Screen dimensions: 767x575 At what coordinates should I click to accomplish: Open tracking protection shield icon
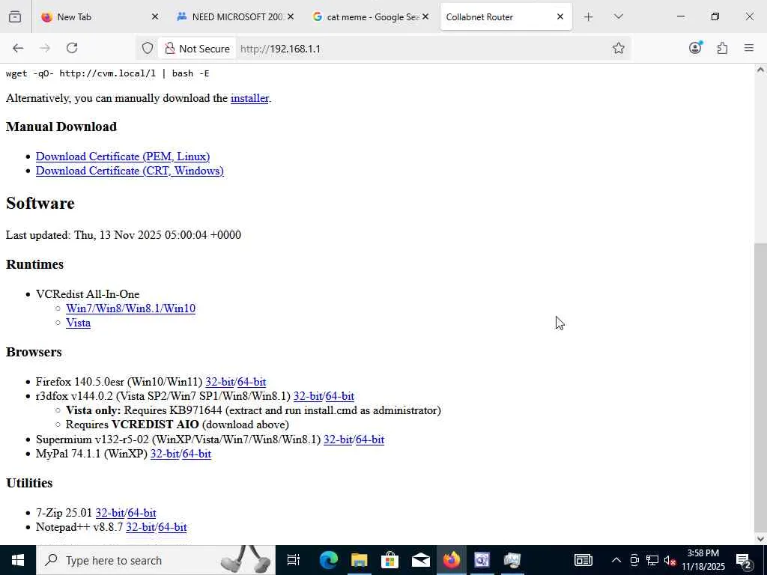pos(148,49)
